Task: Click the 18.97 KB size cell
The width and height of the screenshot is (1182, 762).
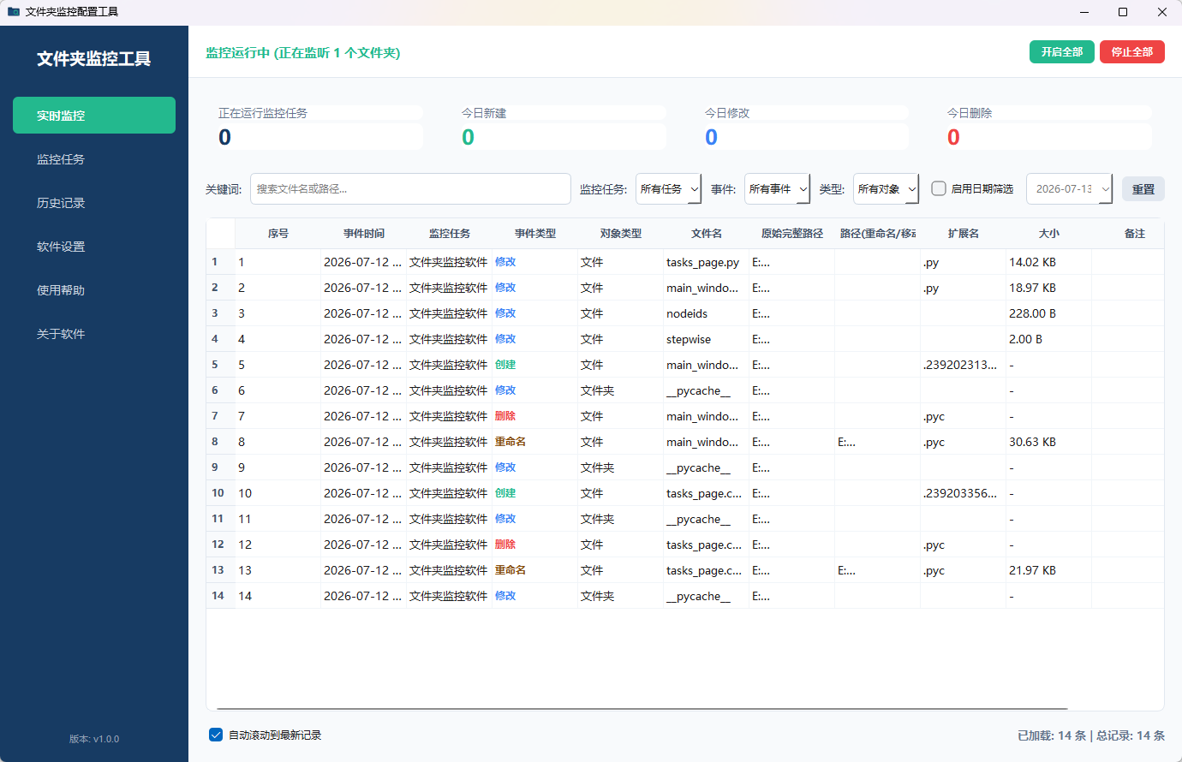Action: coord(1049,288)
